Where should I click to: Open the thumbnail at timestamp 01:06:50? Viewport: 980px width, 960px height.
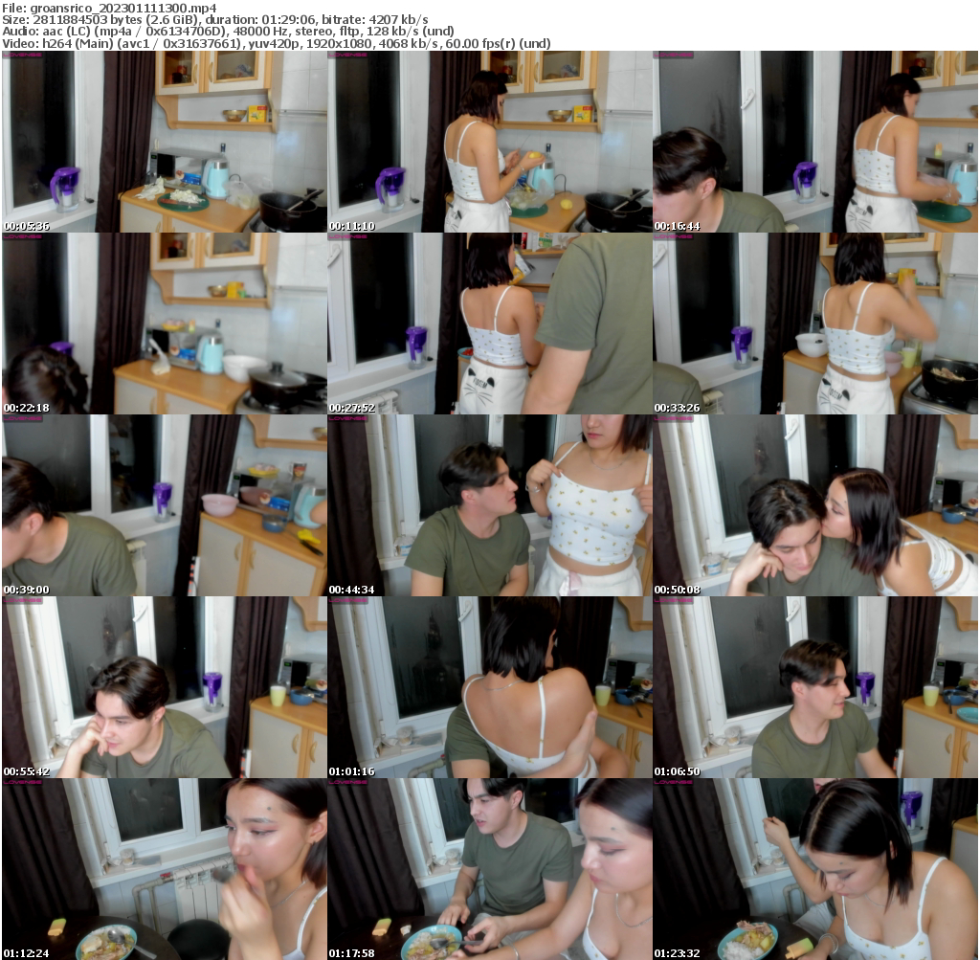tap(814, 686)
